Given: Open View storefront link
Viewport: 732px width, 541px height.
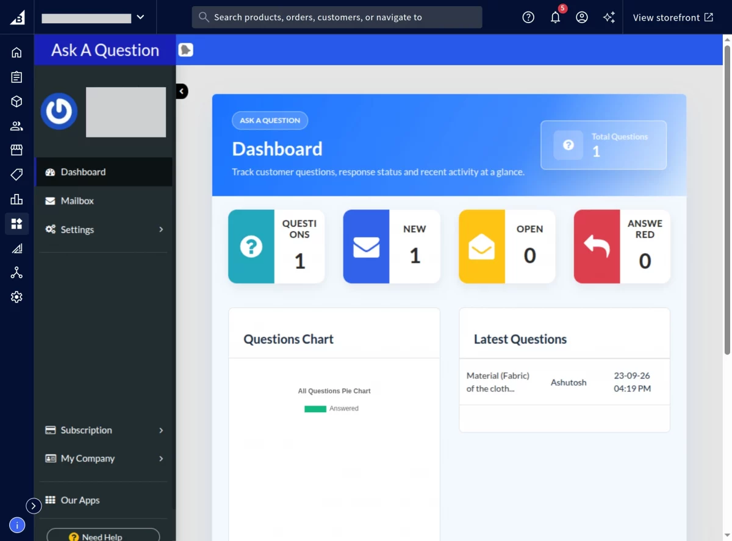Looking at the screenshot, I should pos(673,17).
